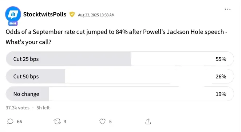The width and height of the screenshot is (241, 132).
Task: Click the repost arrows icon
Action: [57, 121]
